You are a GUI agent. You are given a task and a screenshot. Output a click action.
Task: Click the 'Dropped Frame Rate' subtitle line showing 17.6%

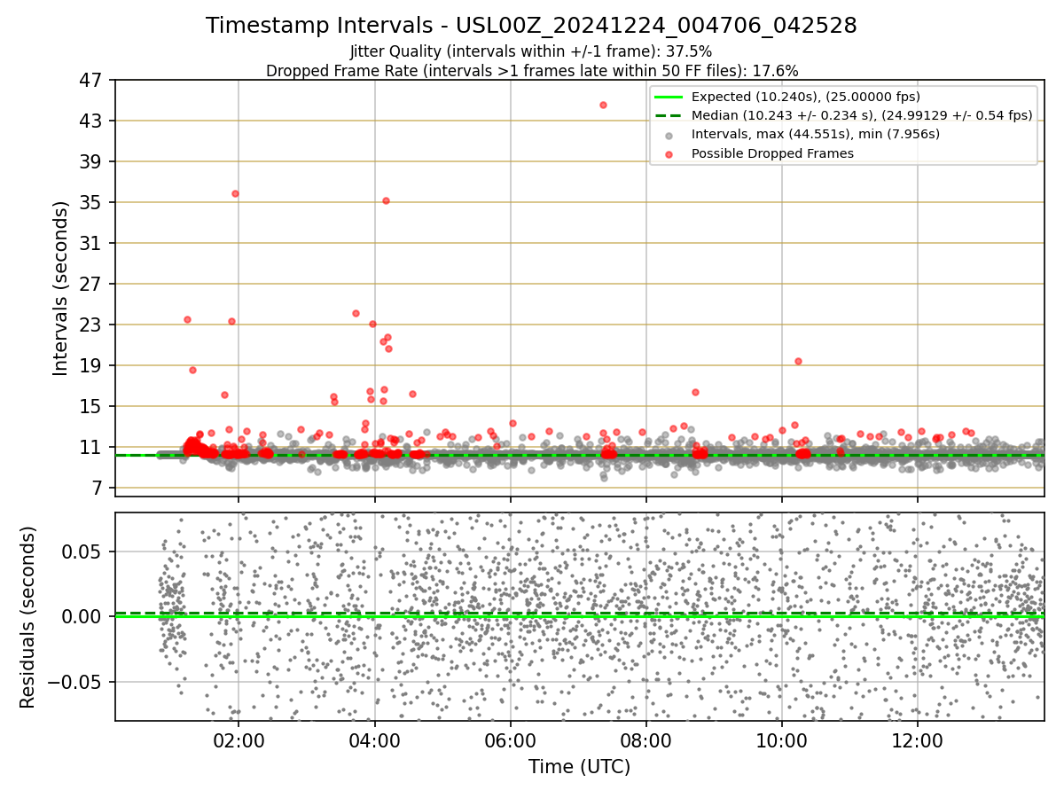[x=532, y=71]
